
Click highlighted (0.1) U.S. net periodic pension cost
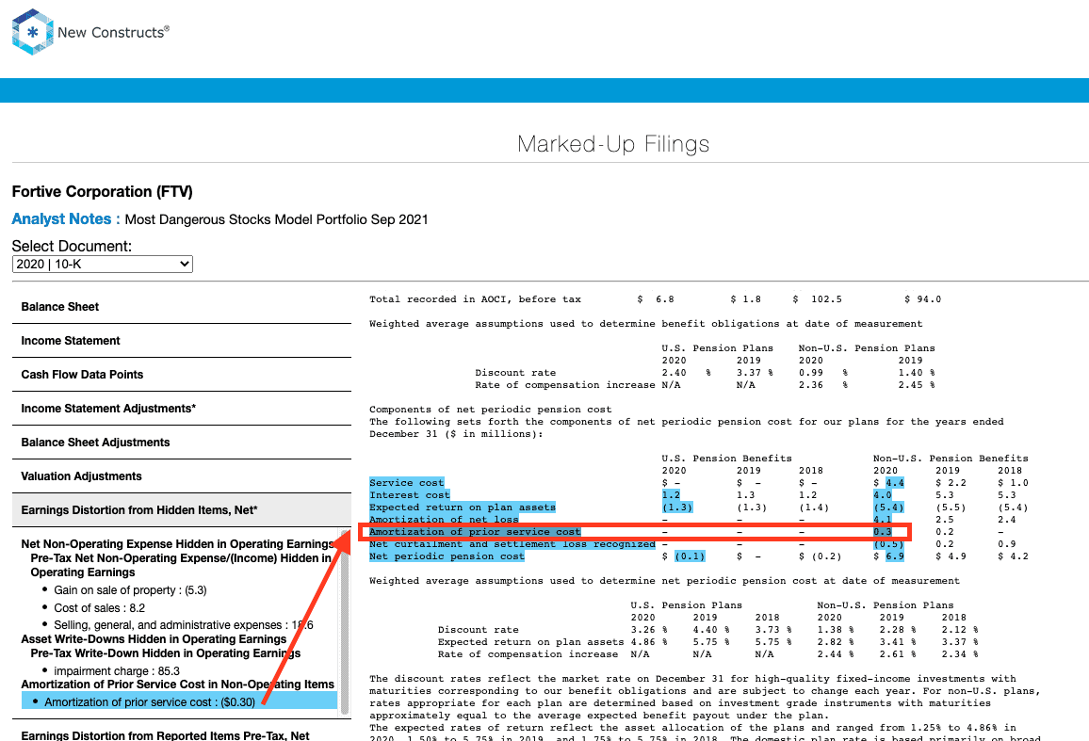690,556
